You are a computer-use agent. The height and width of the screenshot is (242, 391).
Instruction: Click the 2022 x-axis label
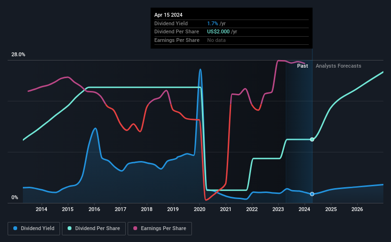(x=252, y=209)
